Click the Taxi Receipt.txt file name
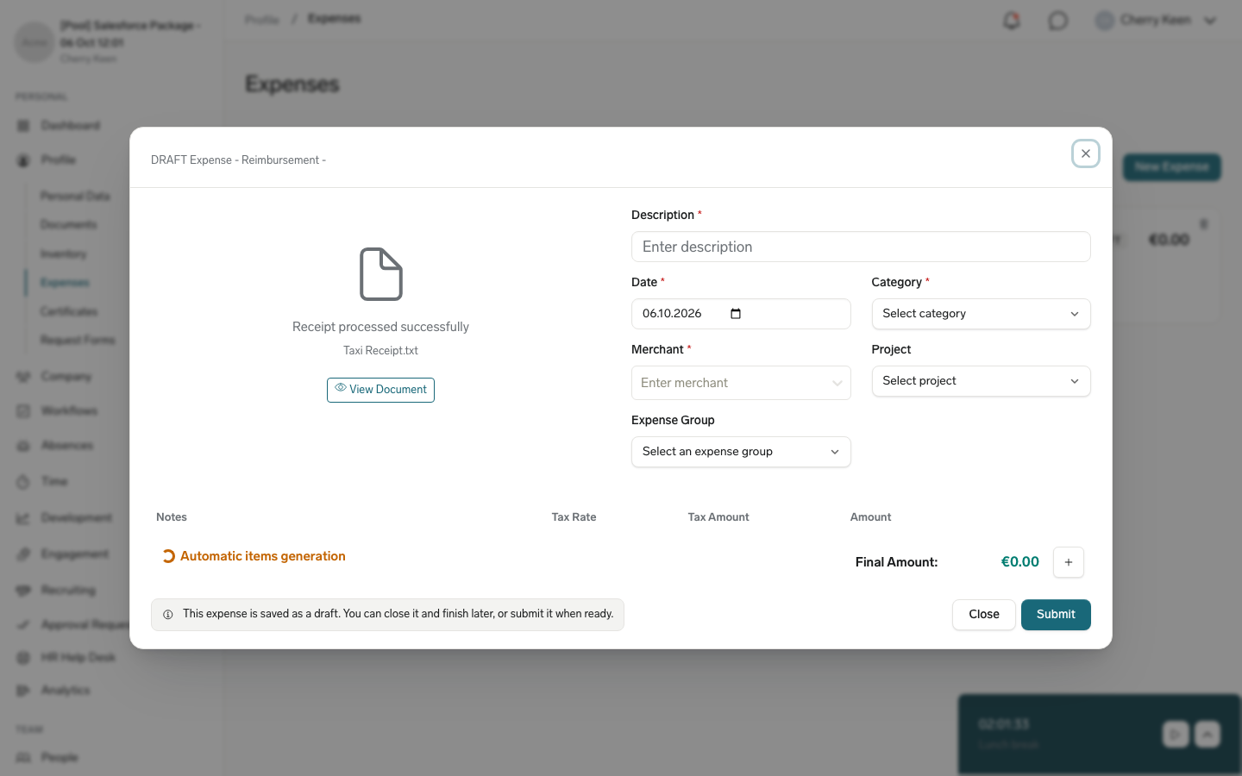 380,351
